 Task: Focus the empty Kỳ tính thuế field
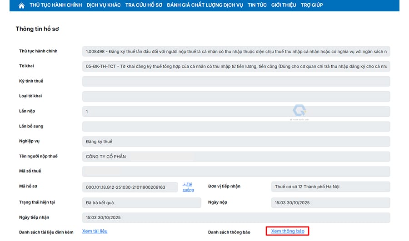[236, 82]
